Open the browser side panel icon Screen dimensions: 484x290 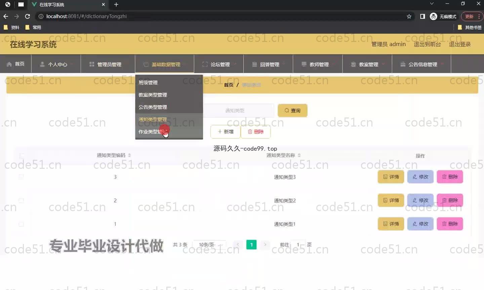coord(422,16)
